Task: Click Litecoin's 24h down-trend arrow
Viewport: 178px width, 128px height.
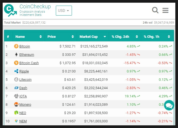Action: pyautogui.click(x=138, y=79)
